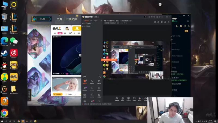Click the notification bell in chat panel header
Screen dimensions: 218x123
click(x=188, y=21)
